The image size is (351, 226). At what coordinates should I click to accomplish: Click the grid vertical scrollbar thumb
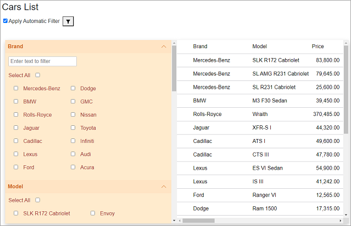point(346,89)
